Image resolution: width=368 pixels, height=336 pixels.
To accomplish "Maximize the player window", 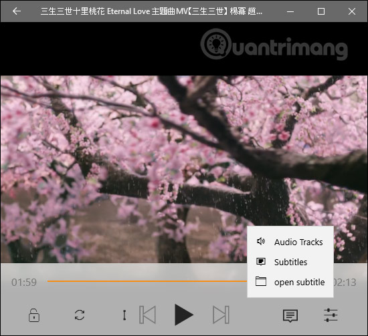I will [x=320, y=11].
